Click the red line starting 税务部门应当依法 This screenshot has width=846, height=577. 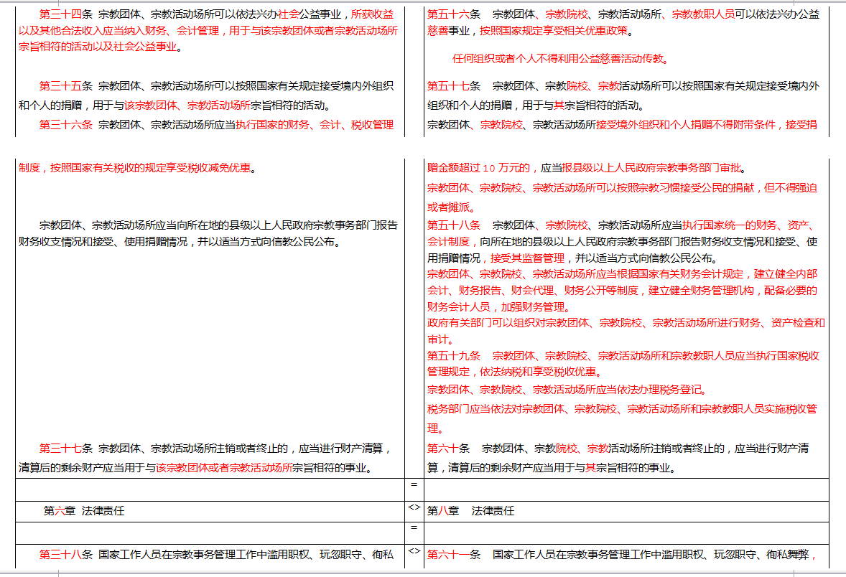click(622, 409)
